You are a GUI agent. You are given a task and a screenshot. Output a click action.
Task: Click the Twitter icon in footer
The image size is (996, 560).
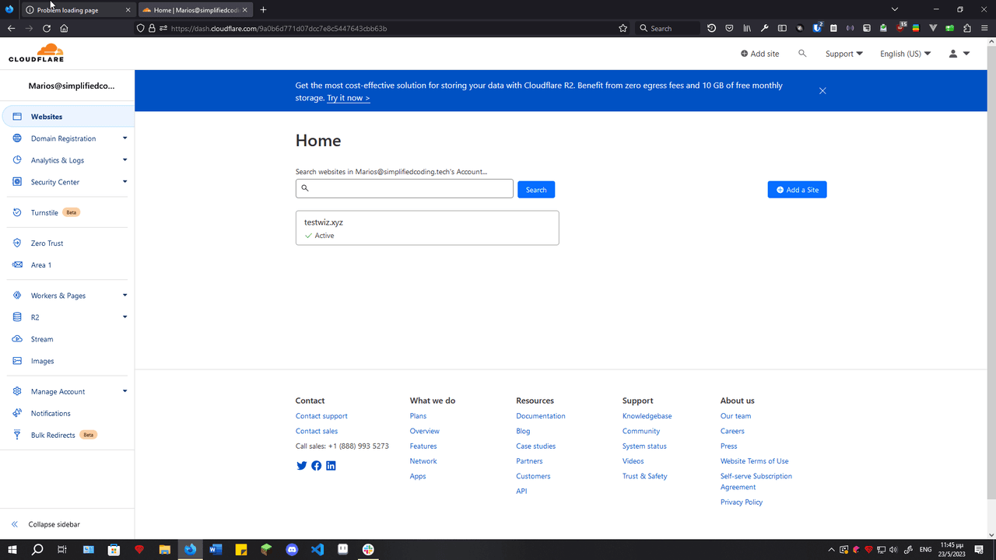tap(302, 466)
